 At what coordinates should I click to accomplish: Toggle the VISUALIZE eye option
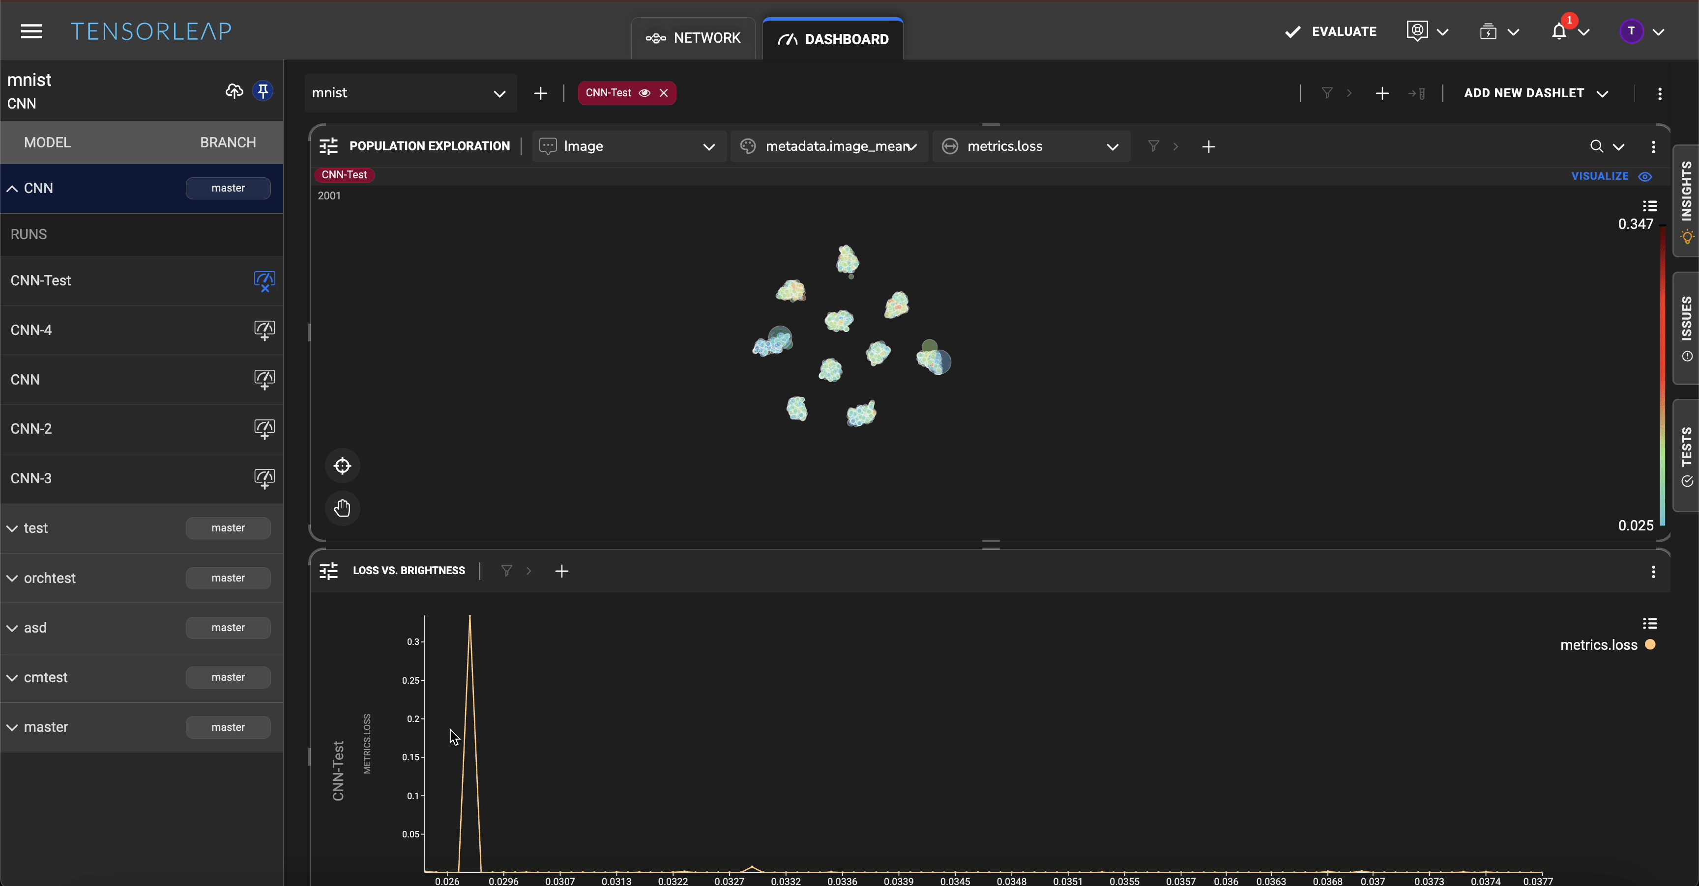tap(1645, 176)
